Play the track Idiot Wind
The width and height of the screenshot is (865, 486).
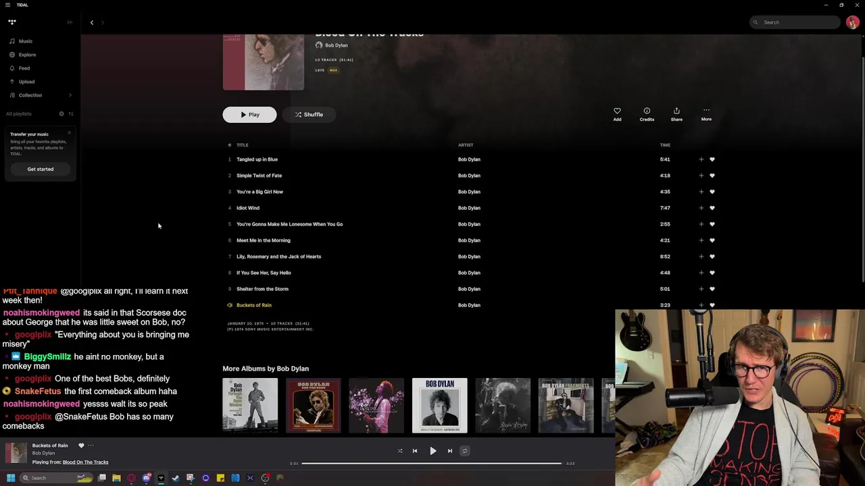click(248, 208)
